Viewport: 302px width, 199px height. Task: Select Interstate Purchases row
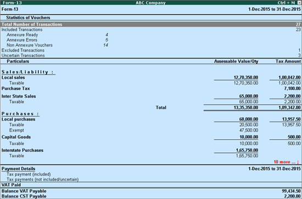(151, 150)
